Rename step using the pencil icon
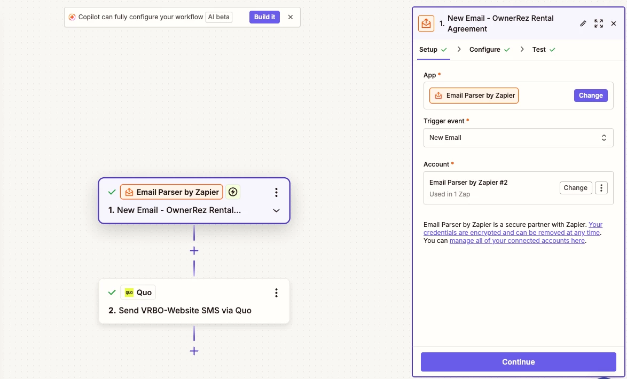627x379 pixels. 583,23
